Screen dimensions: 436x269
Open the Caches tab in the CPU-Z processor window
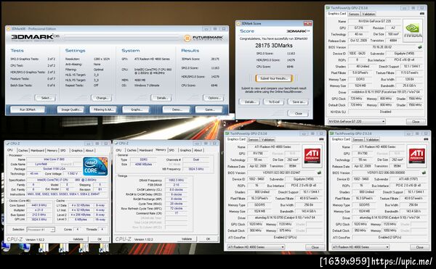[23, 150]
